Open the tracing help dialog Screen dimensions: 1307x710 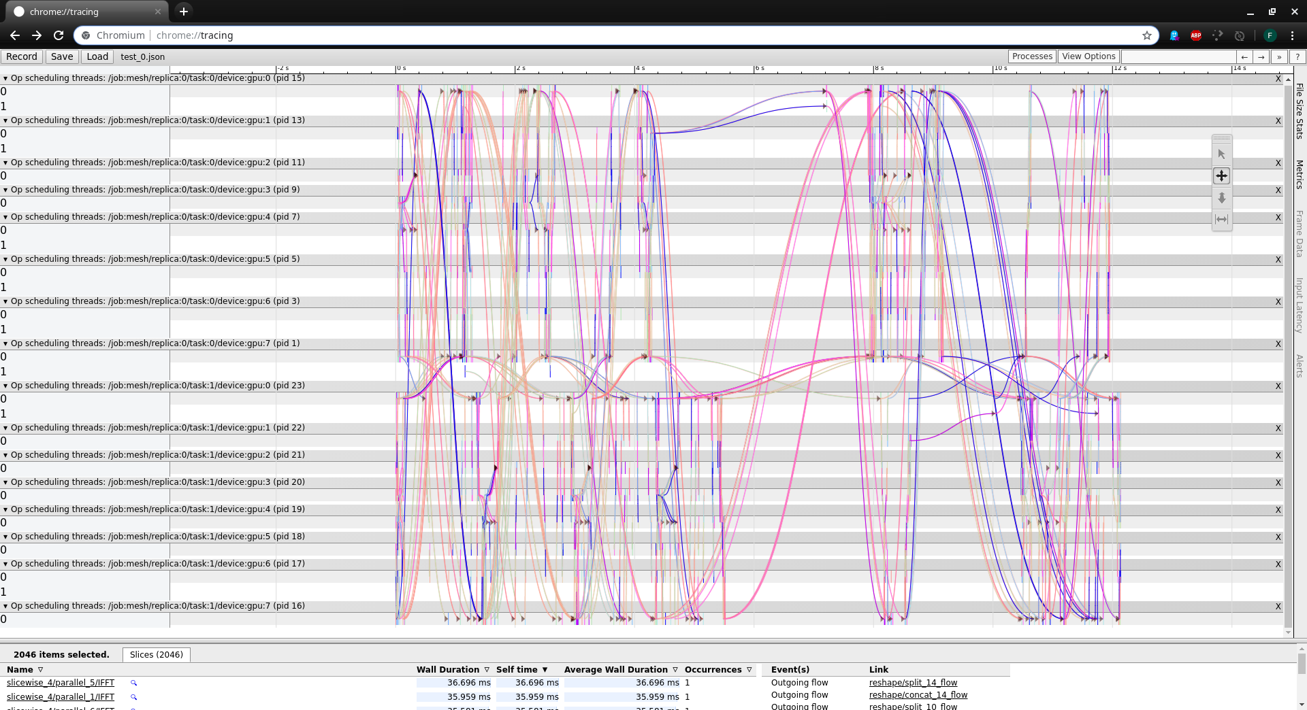pyautogui.click(x=1297, y=57)
